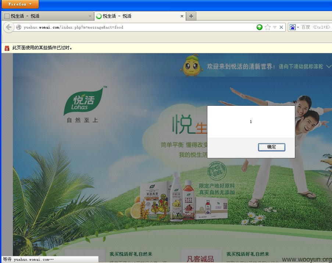Click the 产地限定 round stamp
This screenshot has width=332, height=263.
coord(217,170)
